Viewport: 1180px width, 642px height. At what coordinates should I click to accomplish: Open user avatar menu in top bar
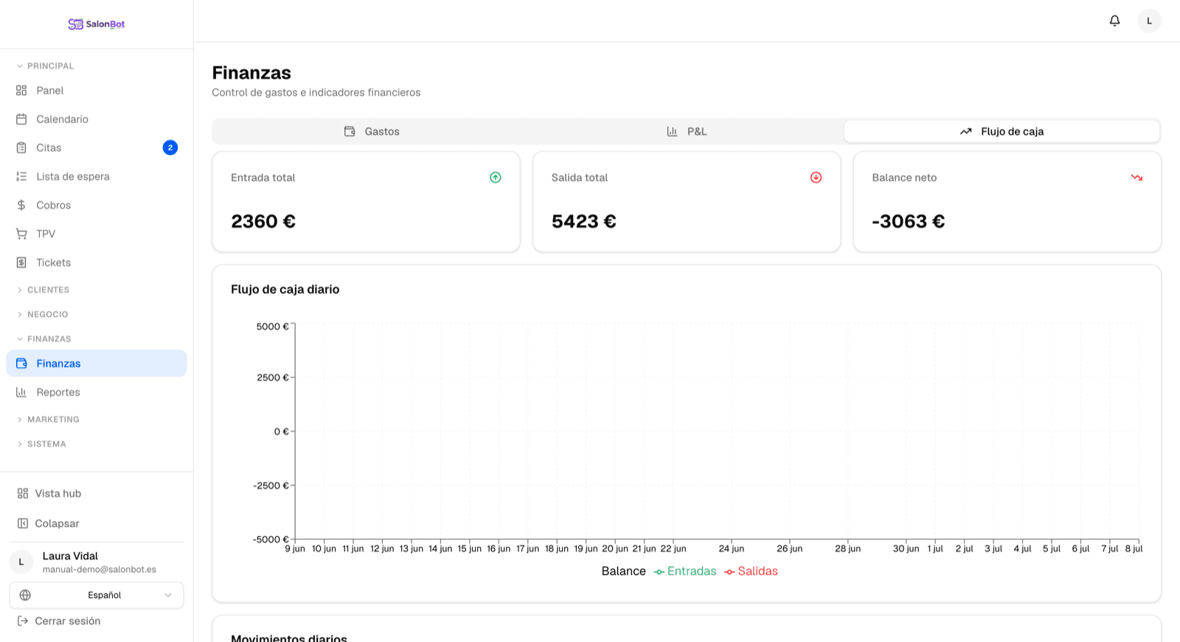tap(1149, 21)
